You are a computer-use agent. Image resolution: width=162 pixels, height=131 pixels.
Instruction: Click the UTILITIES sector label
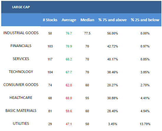21,123
